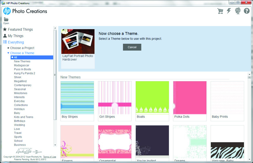The image size is (253, 163).
Task: Choose the Boats theme
Action: pyautogui.click(x=152, y=101)
